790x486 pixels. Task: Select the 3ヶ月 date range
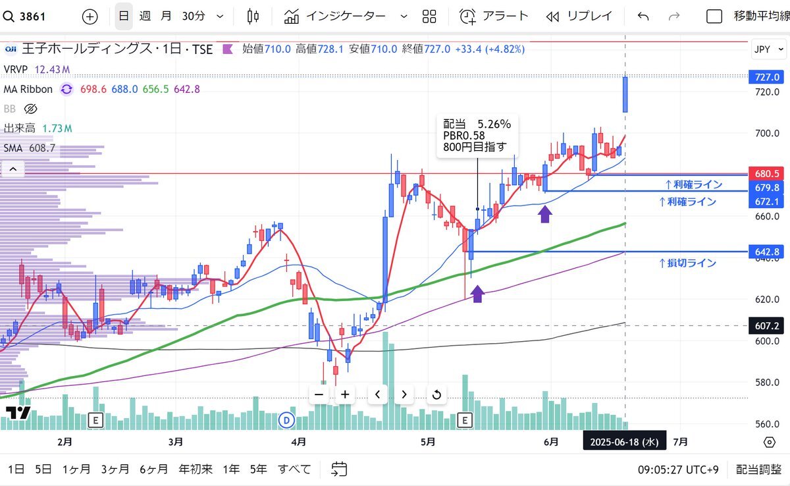(x=115, y=469)
